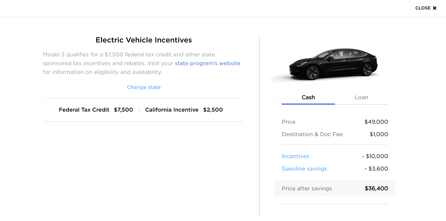Select the Federal Tax Credit label
Viewport: 446px width, 221px height.
coord(84,110)
